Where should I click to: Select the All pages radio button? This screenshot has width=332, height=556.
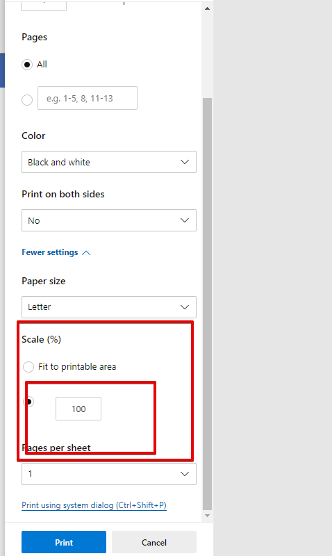click(27, 65)
